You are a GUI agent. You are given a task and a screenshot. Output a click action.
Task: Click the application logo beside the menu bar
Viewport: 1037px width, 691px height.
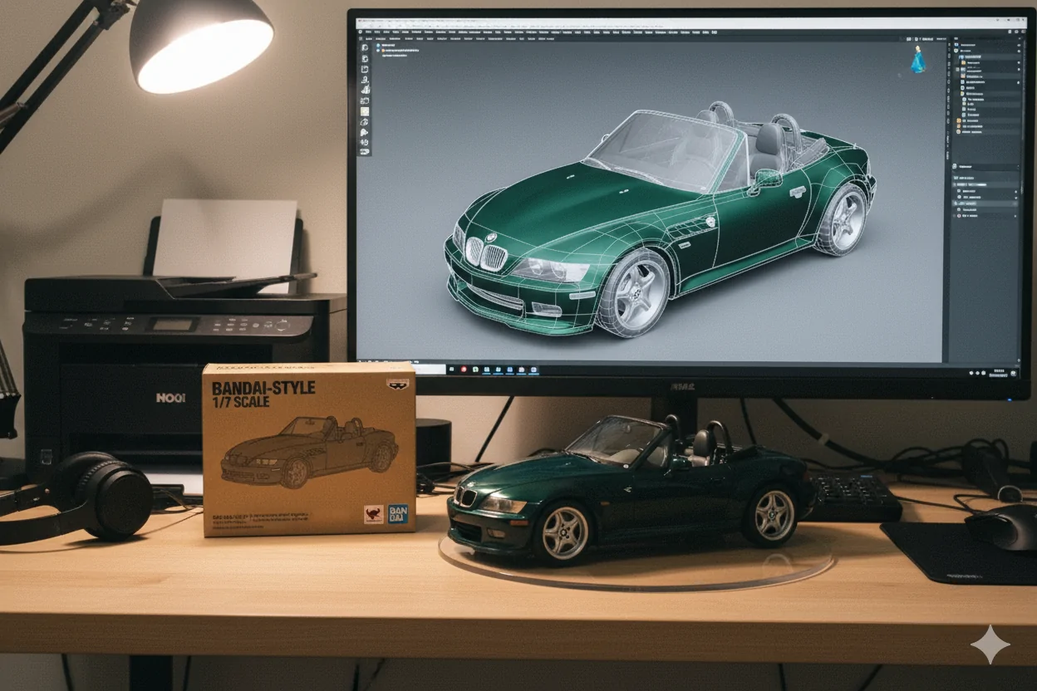(361, 32)
